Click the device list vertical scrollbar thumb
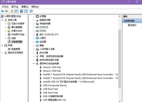The image size is (142, 102). 120,59
